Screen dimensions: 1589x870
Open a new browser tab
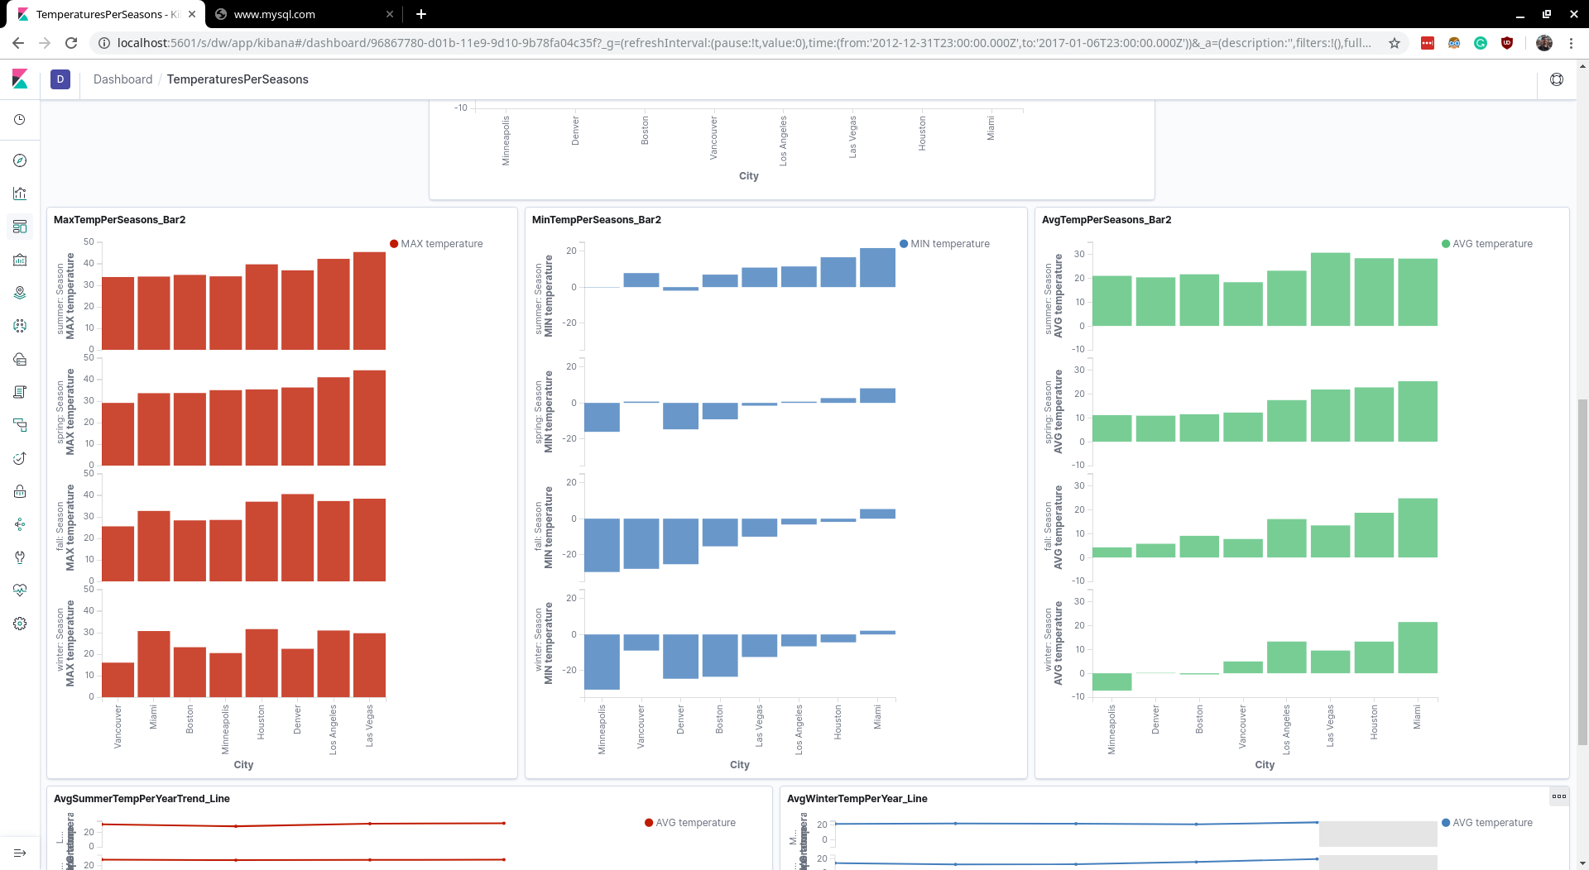[421, 14]
